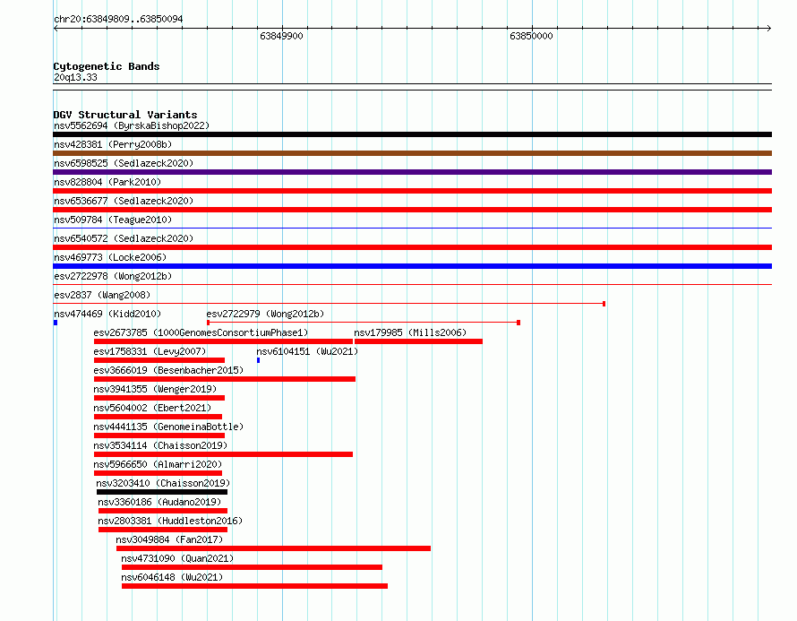Viewport: 797px width, 621px height.
Task: Click the chr20:63849809..63850094 coordinate label
Action: 118,19
